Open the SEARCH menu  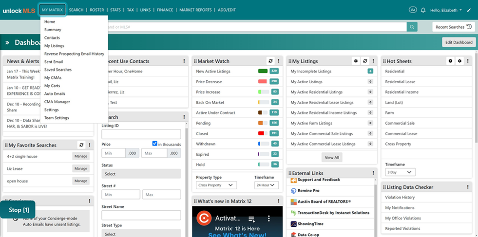coord(76,10)
